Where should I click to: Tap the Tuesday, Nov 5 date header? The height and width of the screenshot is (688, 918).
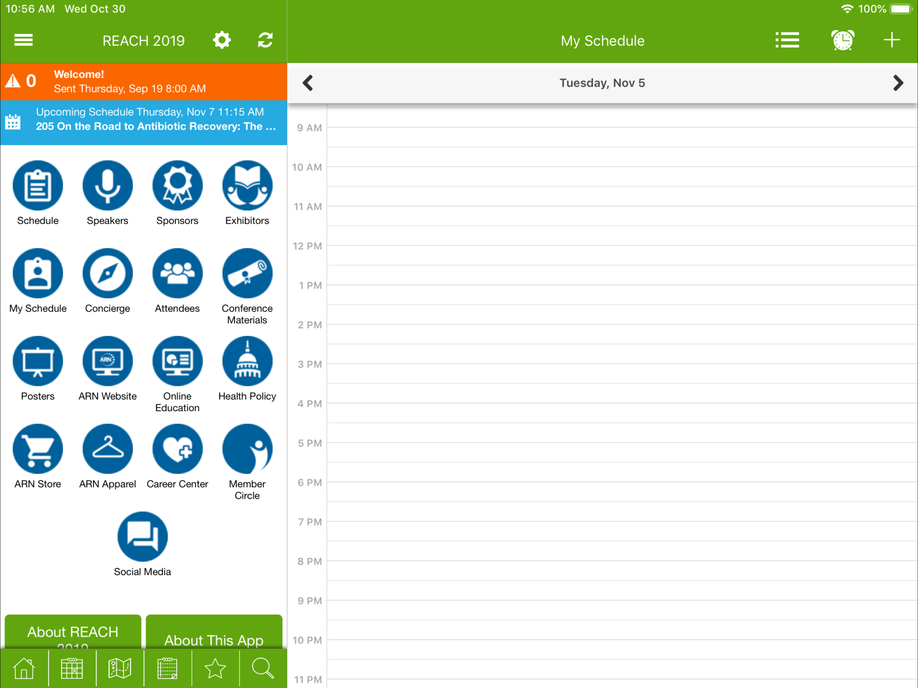pos(602,83)
